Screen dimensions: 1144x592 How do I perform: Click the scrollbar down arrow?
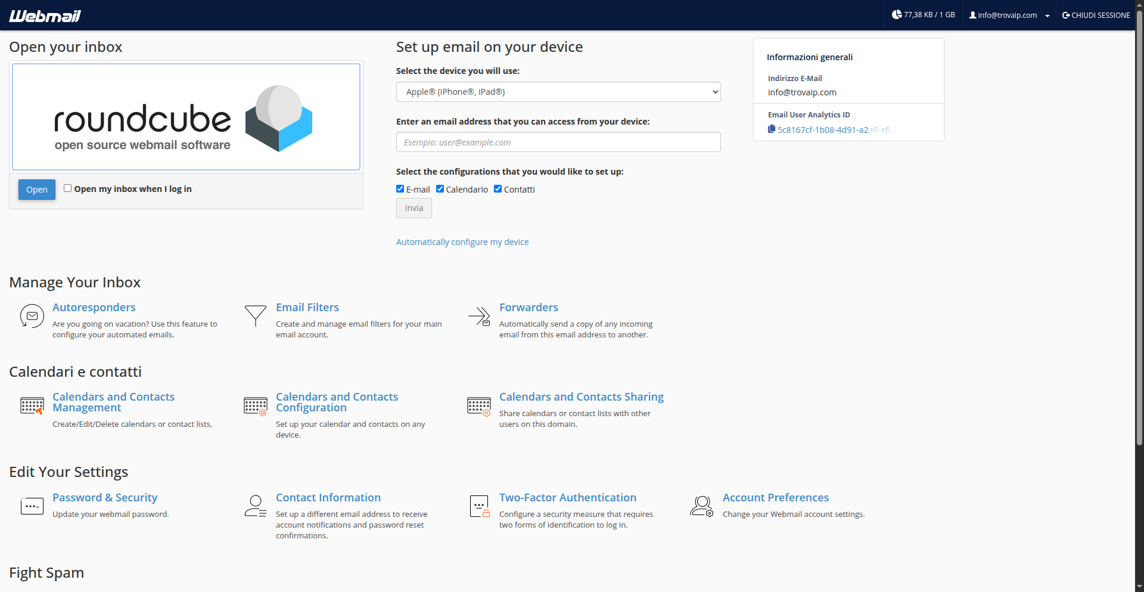(x=1139, y=587)
